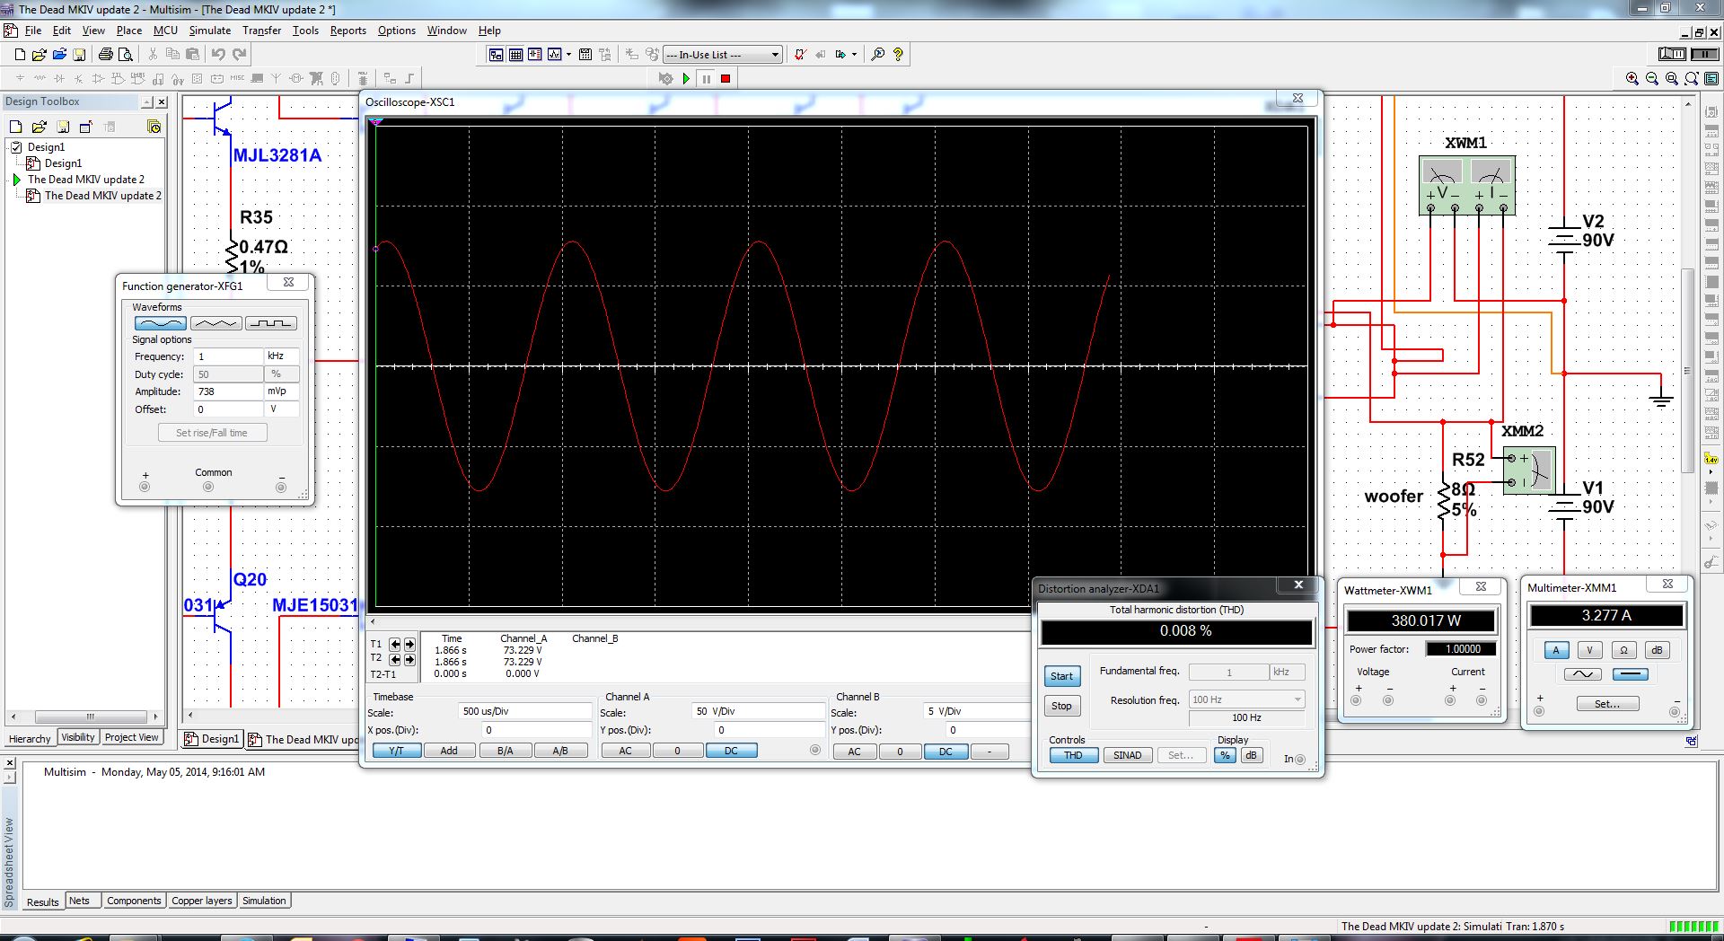Screen dimensions: 1724x941
Task: Set Channel A coupling to AC
Action: click(x=625, y=751)
